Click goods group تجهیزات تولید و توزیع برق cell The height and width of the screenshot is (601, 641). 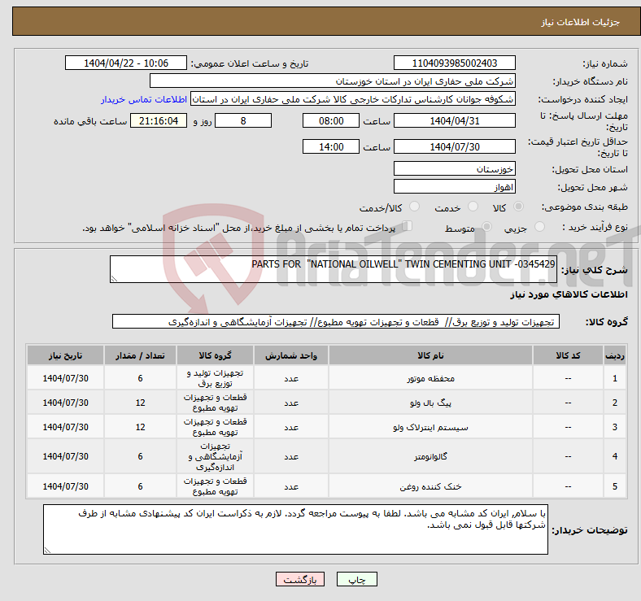[215, 378]
